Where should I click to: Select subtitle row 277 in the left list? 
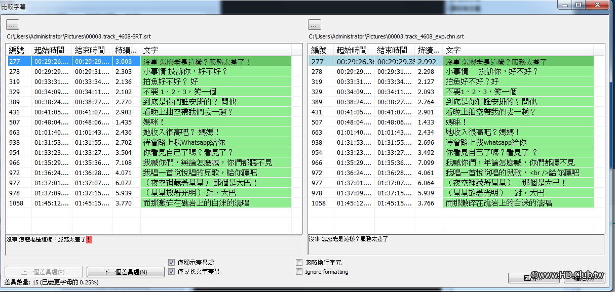(152, 61)
